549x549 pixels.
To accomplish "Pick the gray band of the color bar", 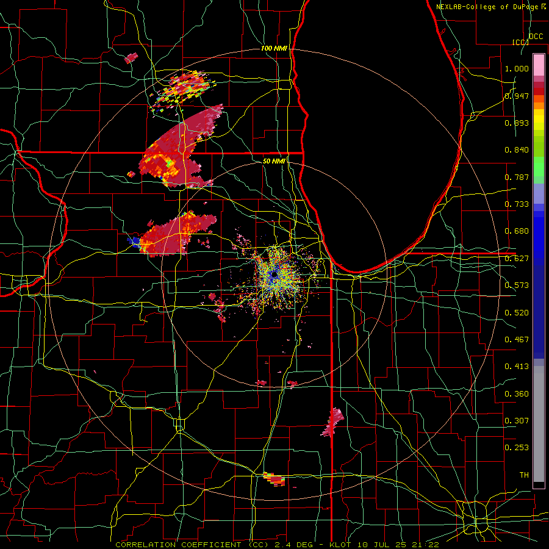I will (539, 424).
